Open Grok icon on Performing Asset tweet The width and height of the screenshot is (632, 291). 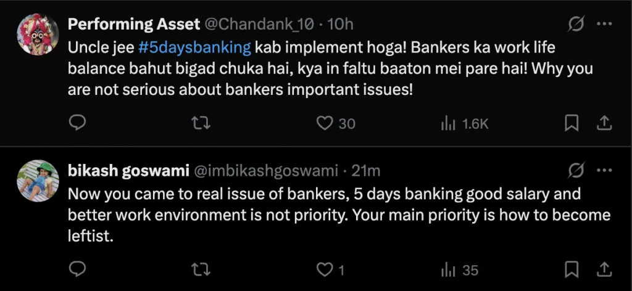(576, 25)
